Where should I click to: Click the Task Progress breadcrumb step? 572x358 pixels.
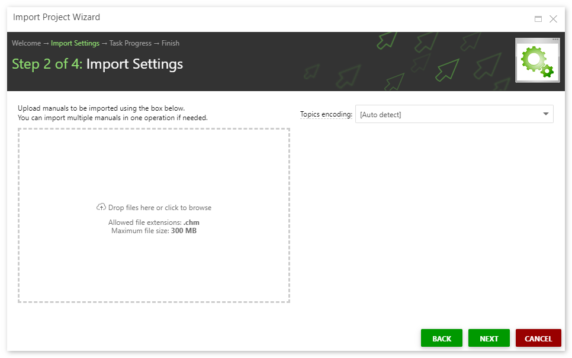(130, 43)
